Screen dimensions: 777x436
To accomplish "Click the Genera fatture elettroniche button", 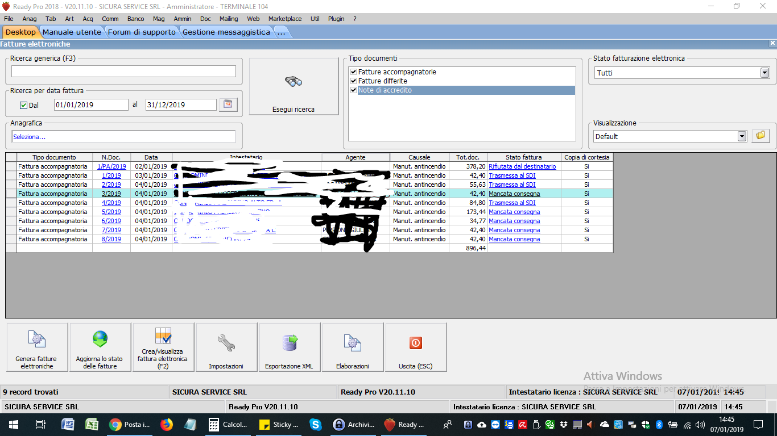I will (x=37, y=347).
